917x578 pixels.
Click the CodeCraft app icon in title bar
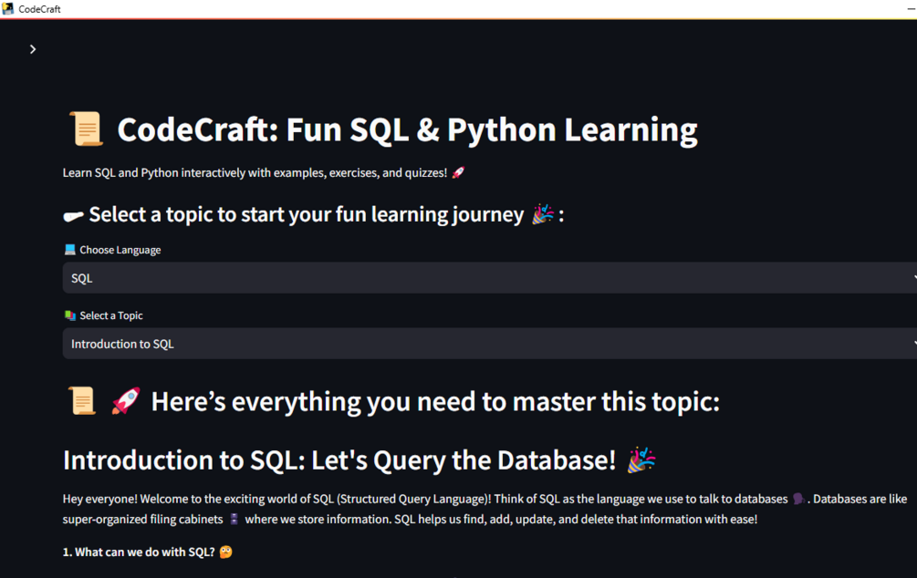[x=7, y=9]
